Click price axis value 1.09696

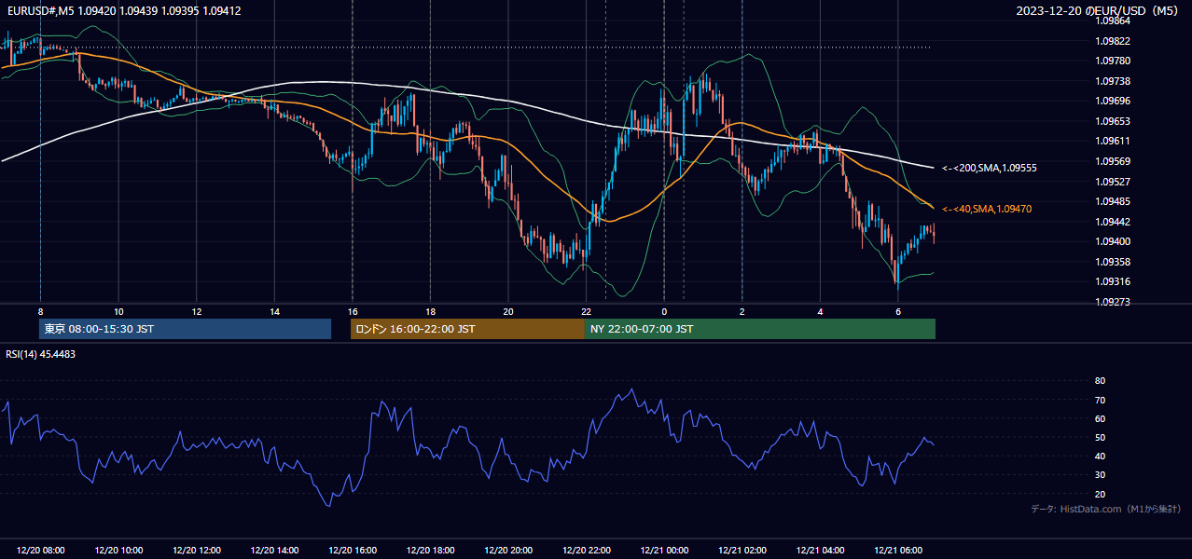(1112, 102)
